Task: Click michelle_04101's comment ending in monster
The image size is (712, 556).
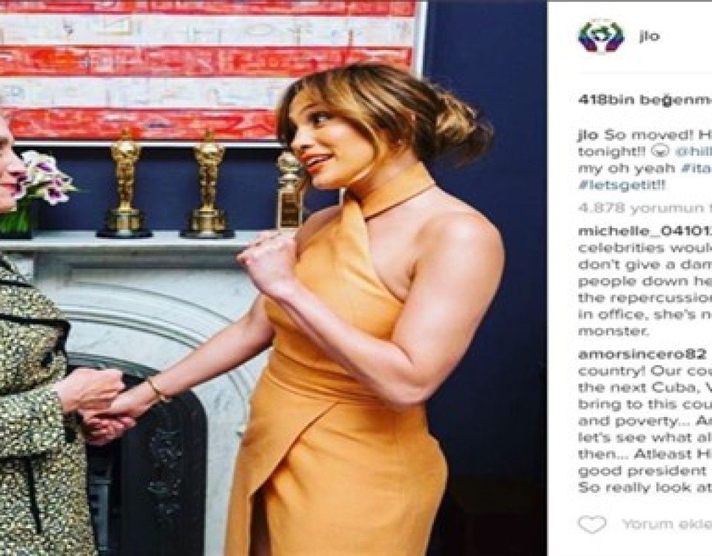Action: tap(645, 290)
